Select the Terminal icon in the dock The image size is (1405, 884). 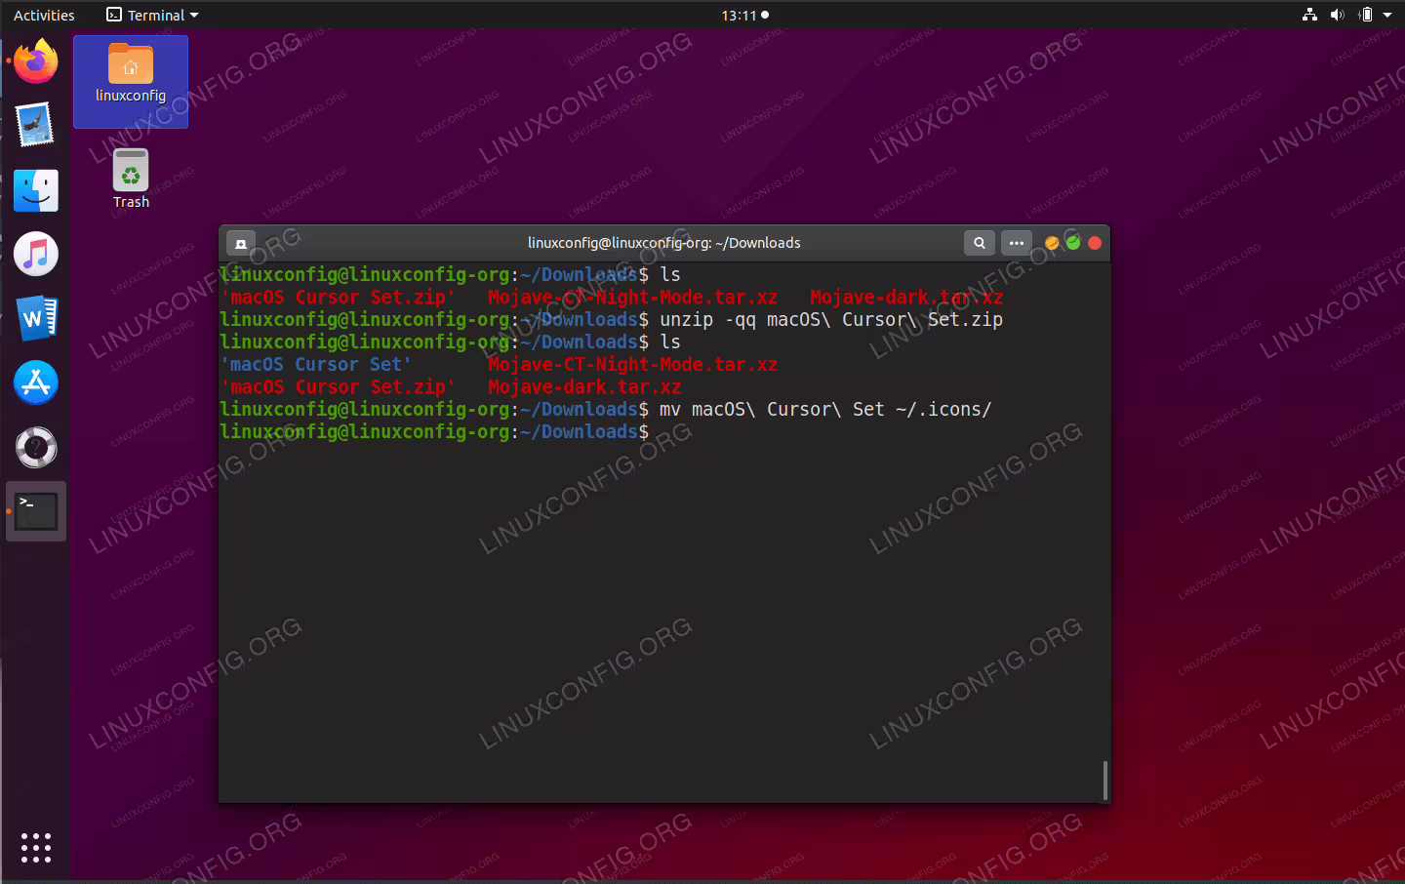[36, 511]
